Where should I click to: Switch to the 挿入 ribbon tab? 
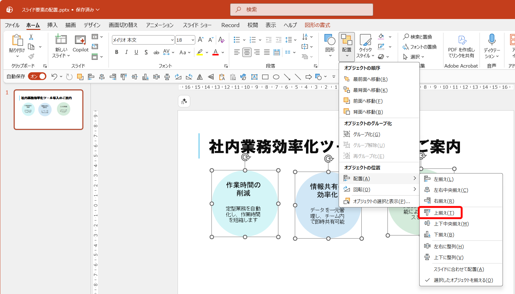pyautogui.click(x=52, y=25)
